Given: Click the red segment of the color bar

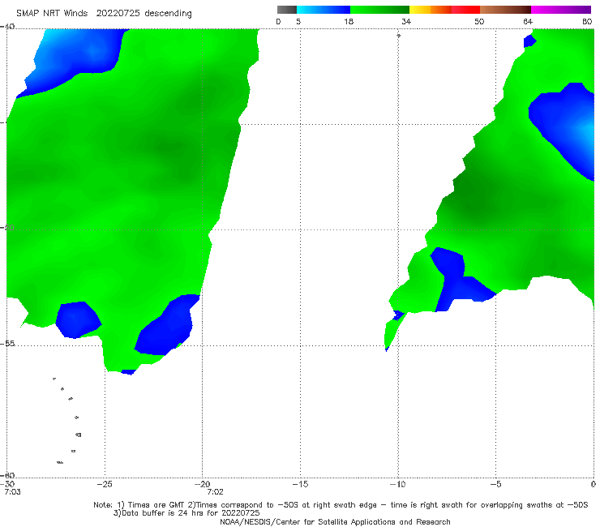Looking at the screenshot, I should pyautogui.click(x=465, y=10).
